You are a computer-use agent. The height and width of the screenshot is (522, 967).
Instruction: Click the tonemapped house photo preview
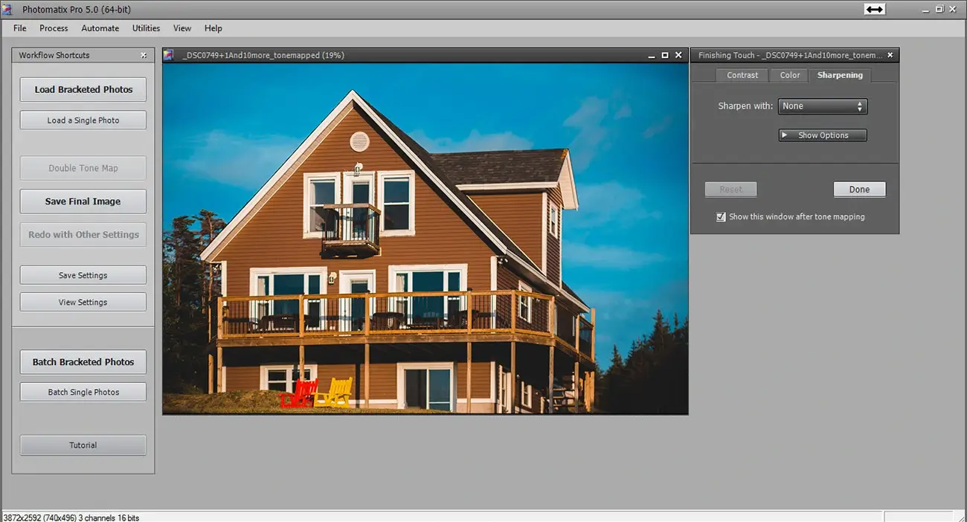coord(425,238)
